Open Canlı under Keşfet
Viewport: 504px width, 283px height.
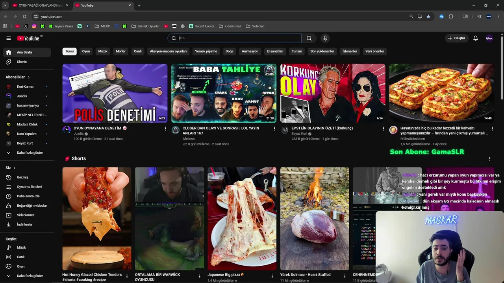point(27,257)
